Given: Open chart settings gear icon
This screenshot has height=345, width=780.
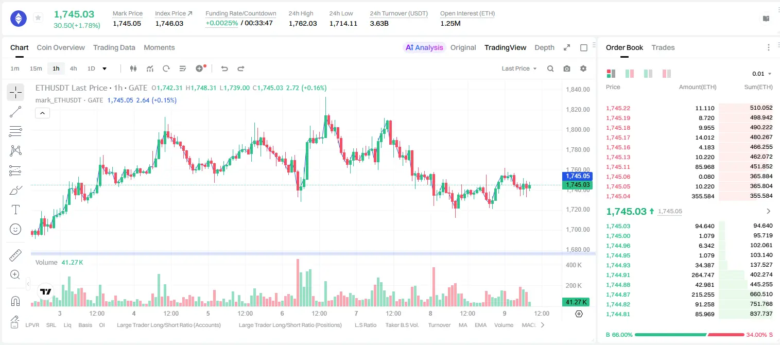Looking at the screenshot, I should click(583, 68).
